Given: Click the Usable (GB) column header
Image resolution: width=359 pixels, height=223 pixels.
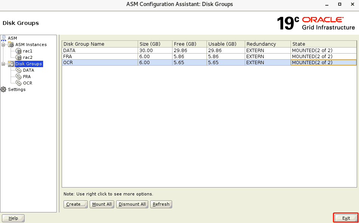Looking at the screenshot, I should click(226, 44).
